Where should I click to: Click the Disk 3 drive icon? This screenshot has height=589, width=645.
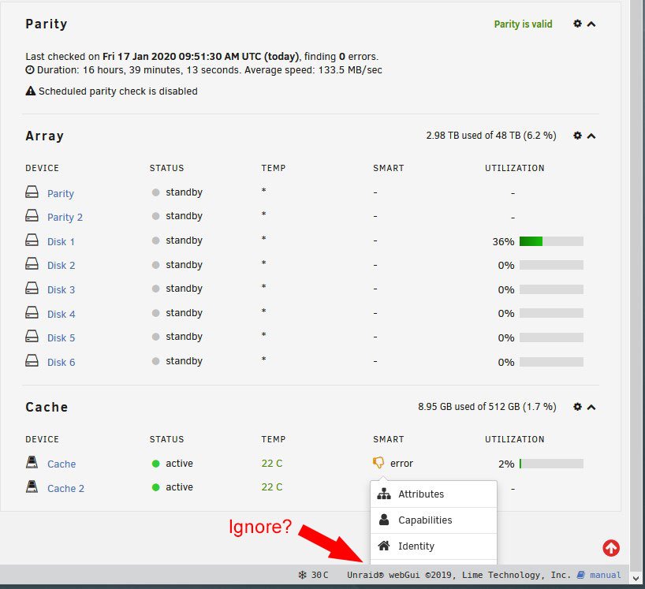(32, 288)
